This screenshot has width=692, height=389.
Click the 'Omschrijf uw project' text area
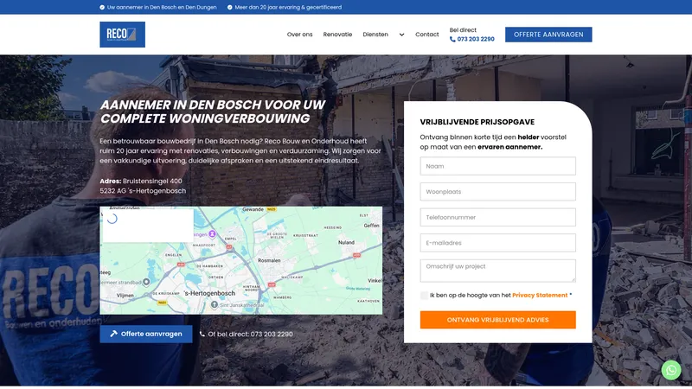tap(498, 271)
